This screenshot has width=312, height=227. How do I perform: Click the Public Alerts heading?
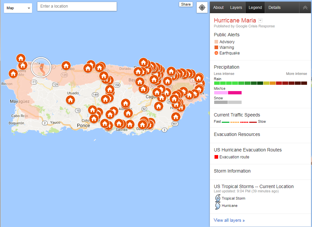point(227,35)
